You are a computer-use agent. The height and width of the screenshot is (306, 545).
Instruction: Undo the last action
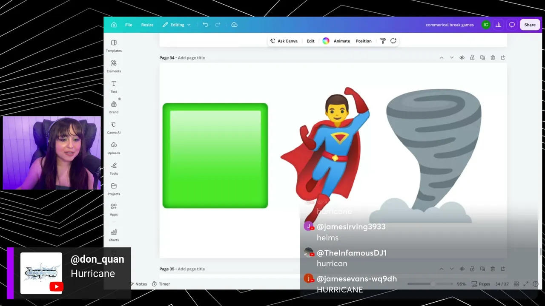click(205, 25)
